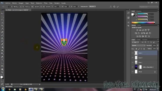This screenshot has height=91, width=162.
Task: Cancel the transform with the circle-slash icon
Action: click(x=114, y=7)
